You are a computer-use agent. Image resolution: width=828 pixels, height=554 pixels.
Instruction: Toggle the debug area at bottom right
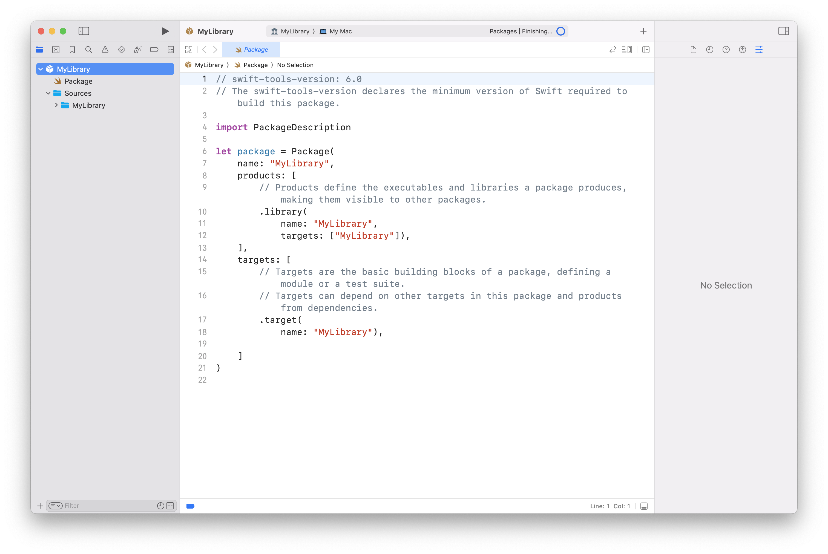[644, 506]
